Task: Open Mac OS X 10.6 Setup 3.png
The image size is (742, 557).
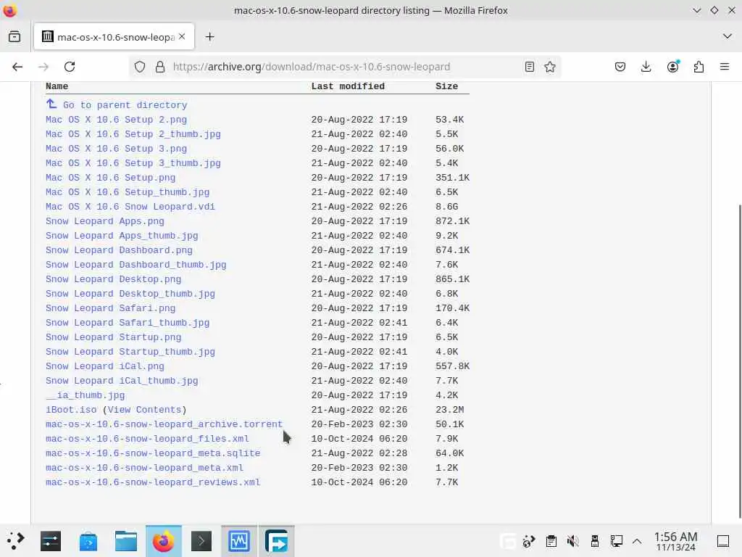Action: (x=116, y=149)
